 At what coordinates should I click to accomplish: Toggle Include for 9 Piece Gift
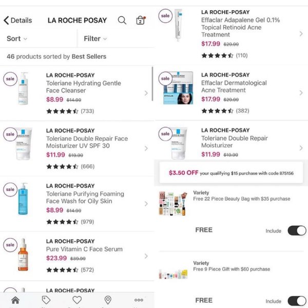pos(297,301)
